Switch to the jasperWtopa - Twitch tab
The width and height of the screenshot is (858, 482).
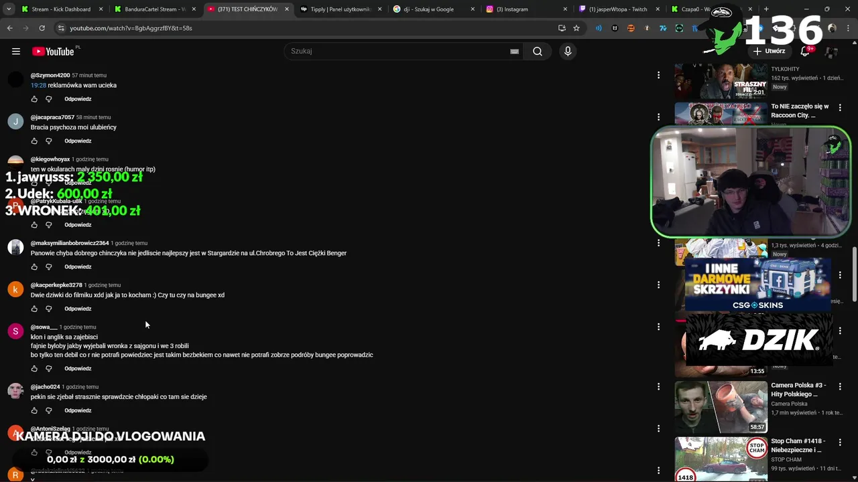coord(618,9)
